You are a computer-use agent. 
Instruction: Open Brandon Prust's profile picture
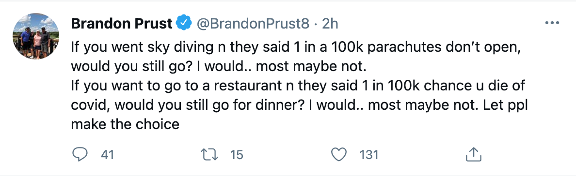[36, 36]
